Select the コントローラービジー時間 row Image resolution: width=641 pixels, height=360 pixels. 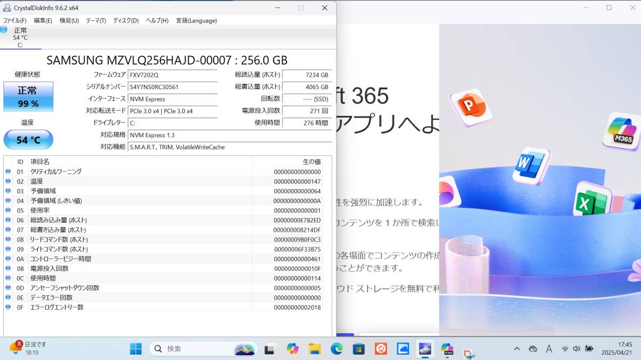pyautogui.click(x=163, y=259)
